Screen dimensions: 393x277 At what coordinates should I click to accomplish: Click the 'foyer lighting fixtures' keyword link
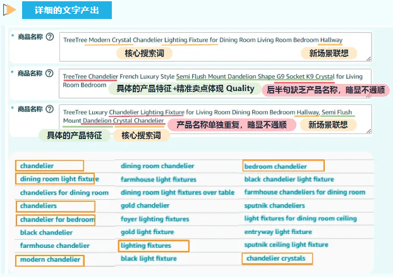click(x=155, y=219)
